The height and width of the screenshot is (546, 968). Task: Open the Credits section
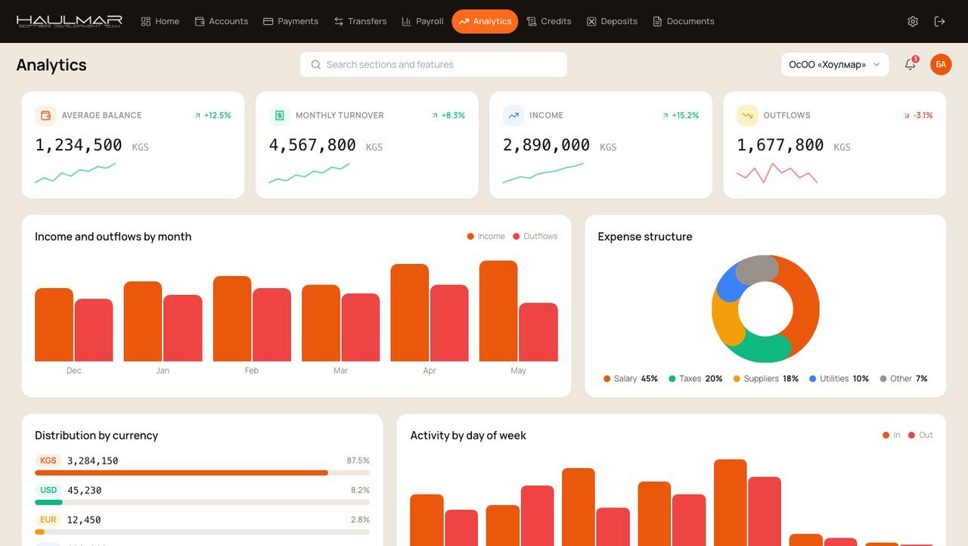[549, 21]
